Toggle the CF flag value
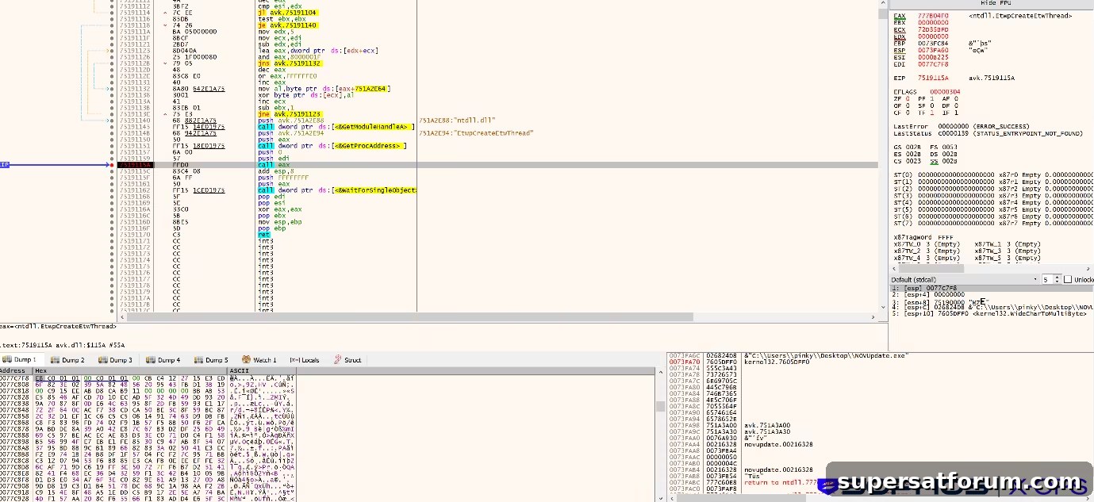This screenshot has width=1094, height=502. coord(908,112)
